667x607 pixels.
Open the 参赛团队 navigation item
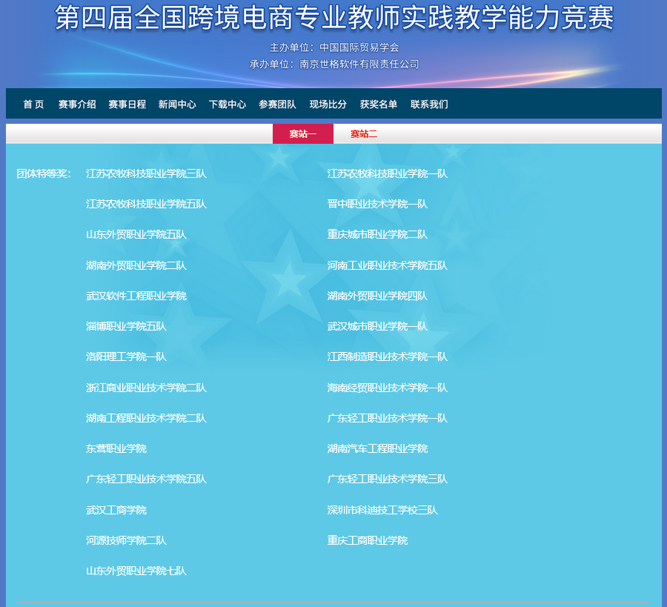click(277, 105)
